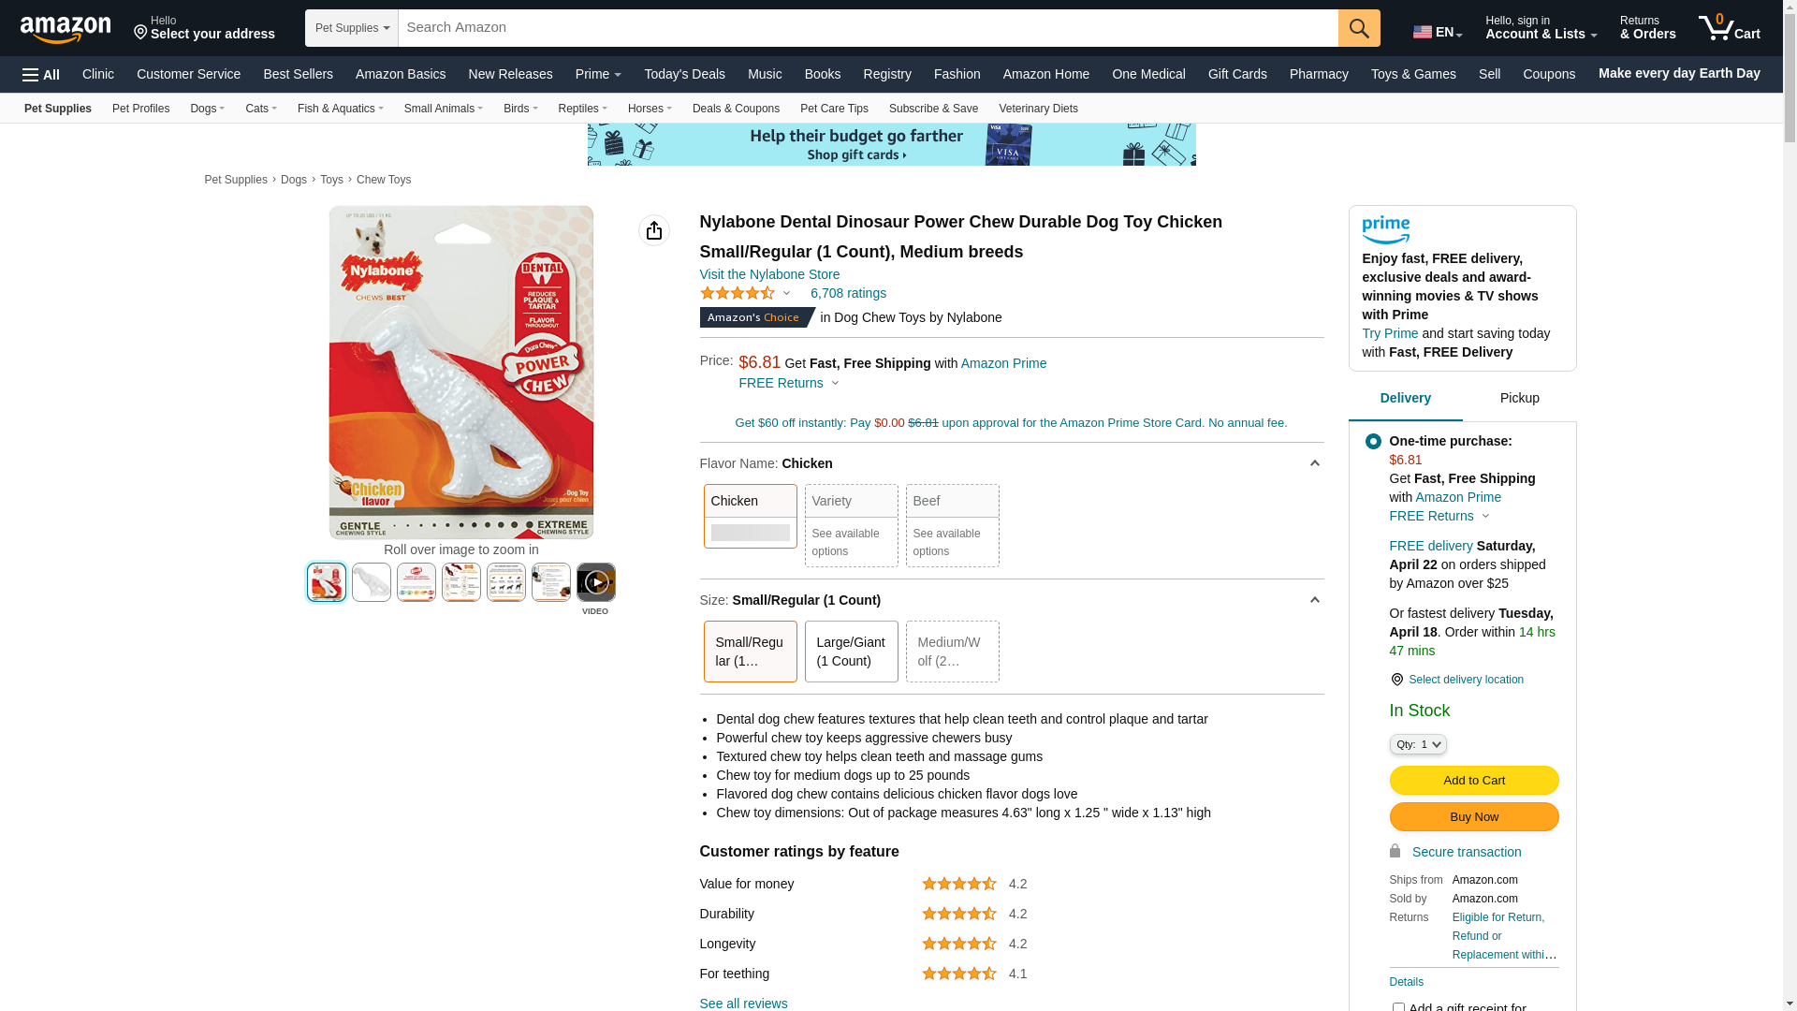
Task: Click the gift cards promo banner
Action: (x=892, y=145)
